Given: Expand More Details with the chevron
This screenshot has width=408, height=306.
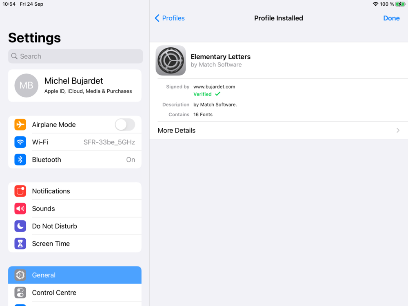Looking at the screenshot, I should pos(398,131).
